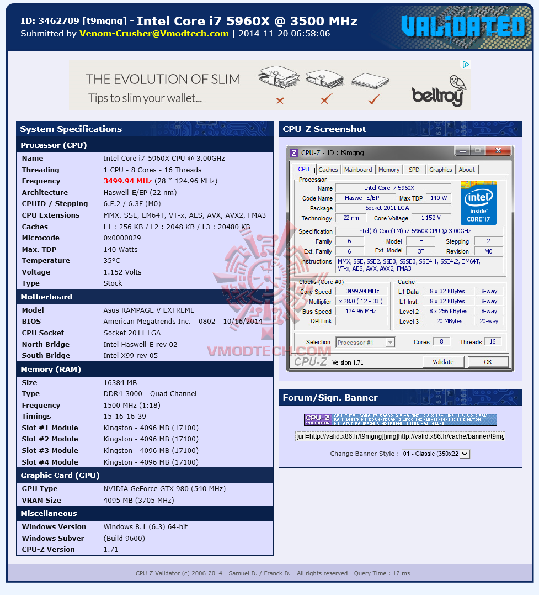Click the bellroy owl logo

(439, 91)
